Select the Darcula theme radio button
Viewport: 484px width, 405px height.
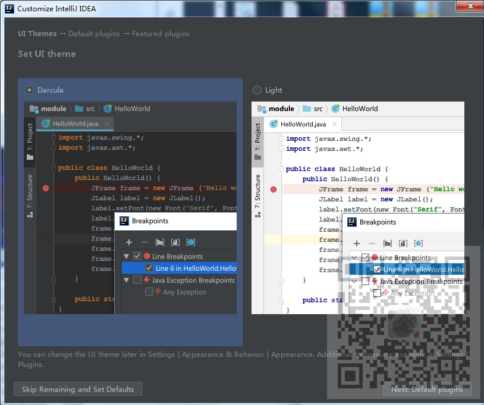point(29,90)
